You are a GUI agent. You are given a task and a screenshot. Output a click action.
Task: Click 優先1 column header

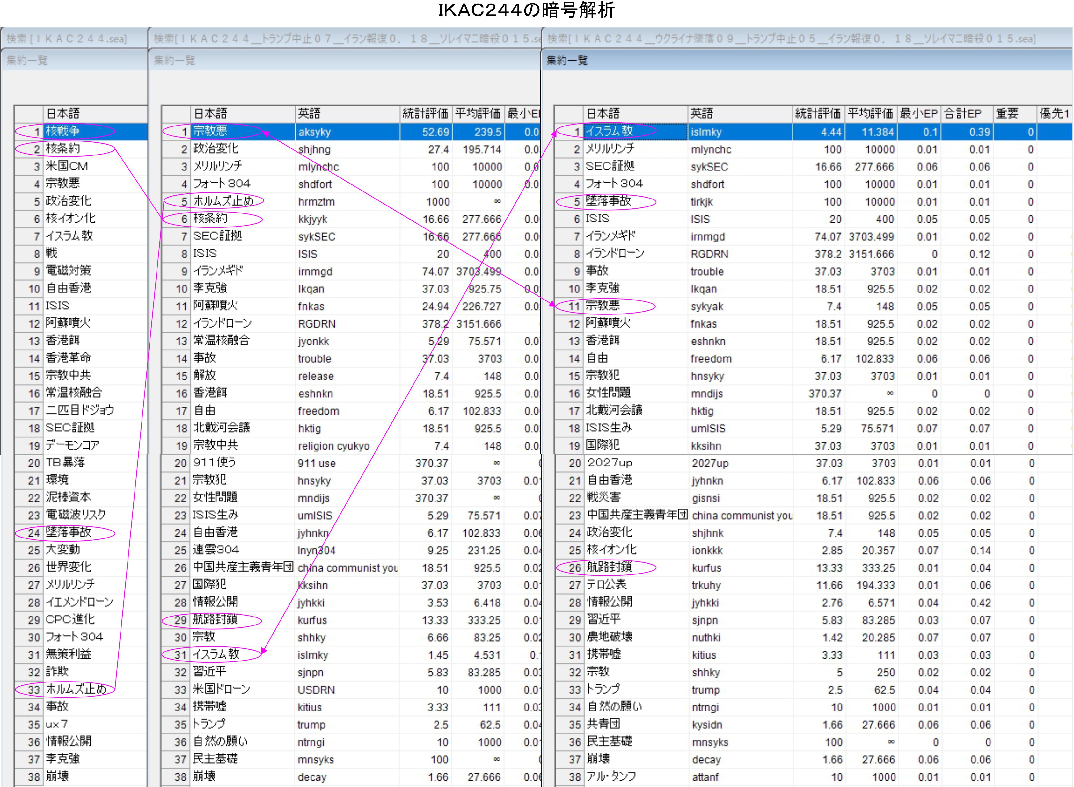point(1054,113)
